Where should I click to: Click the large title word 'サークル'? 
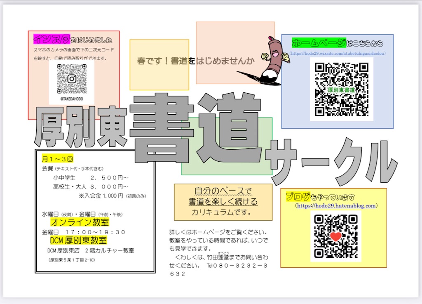point(332,161)
